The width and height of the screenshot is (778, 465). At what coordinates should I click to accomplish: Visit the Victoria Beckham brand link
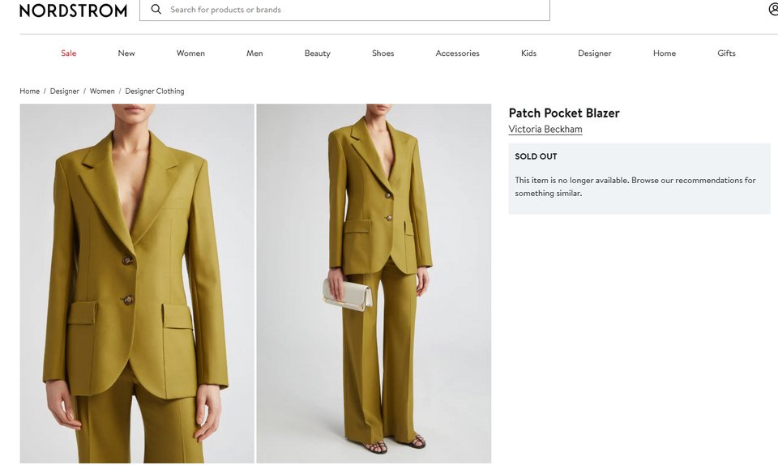coord(545,130)
